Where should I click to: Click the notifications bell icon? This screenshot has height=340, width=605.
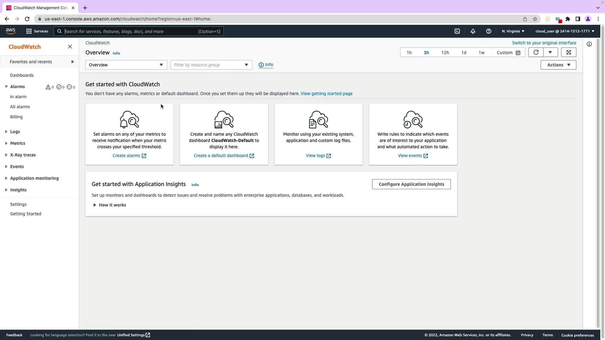point(473,31)
